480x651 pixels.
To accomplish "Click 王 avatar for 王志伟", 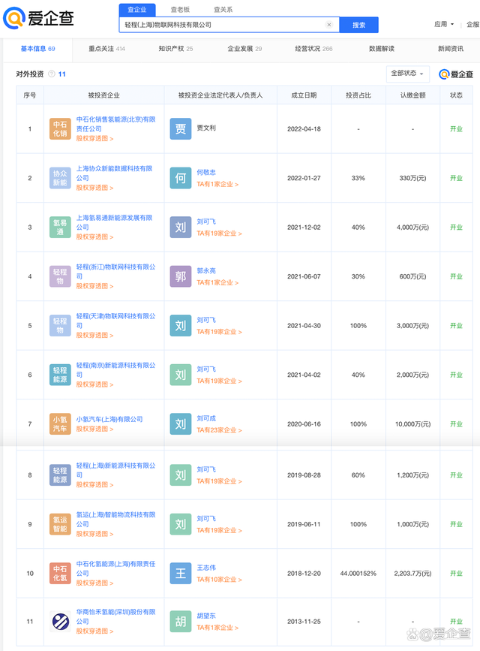I will click(x=181, y=574).
